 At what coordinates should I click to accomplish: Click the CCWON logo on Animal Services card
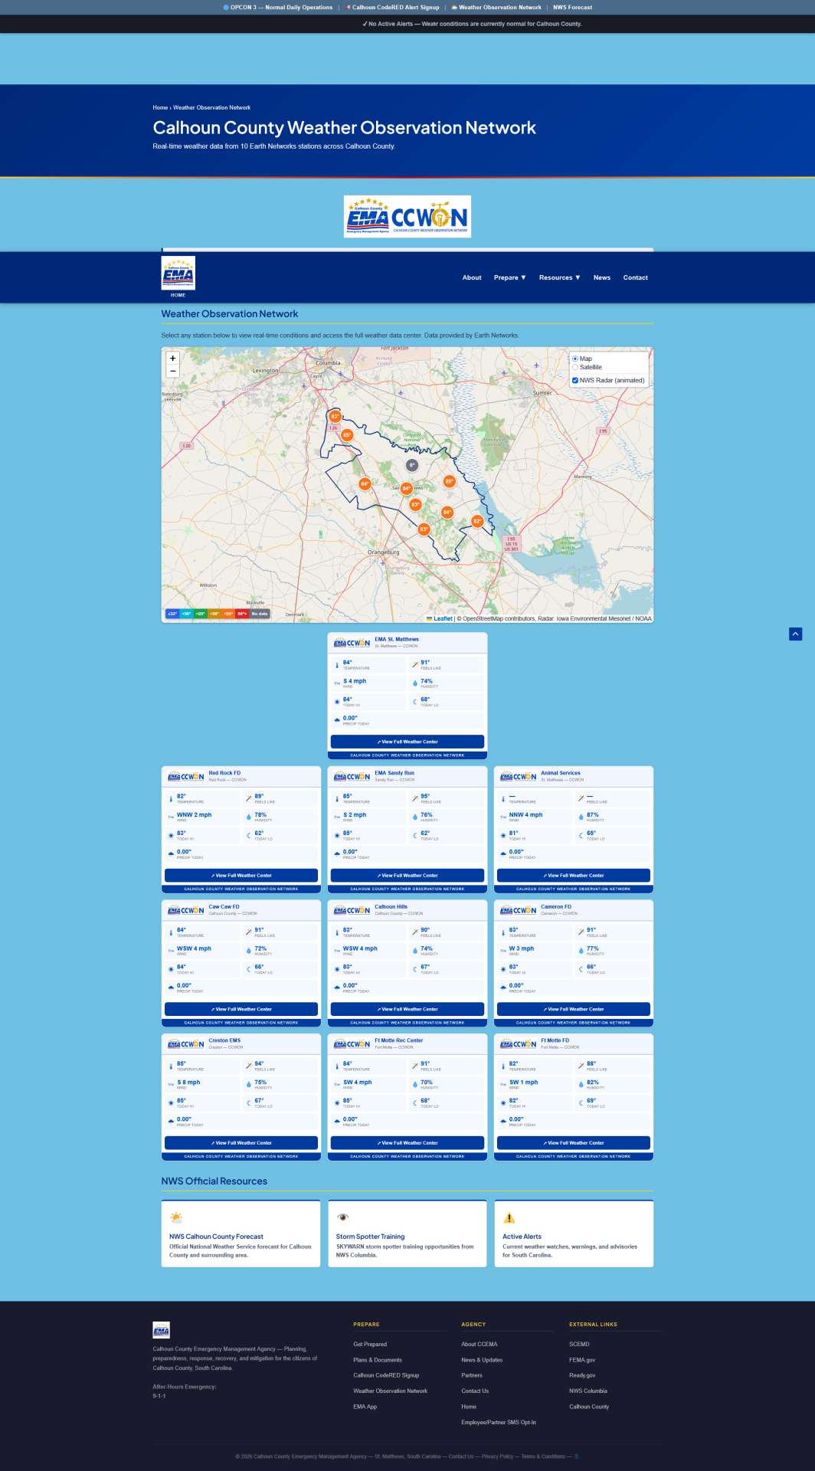[x=518, y=776]
